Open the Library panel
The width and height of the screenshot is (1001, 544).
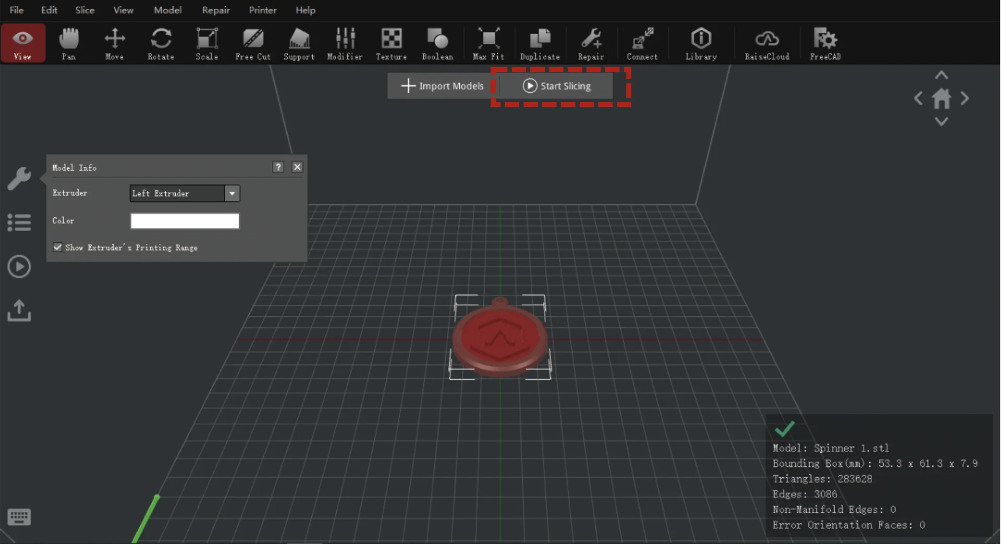[701, 43]
